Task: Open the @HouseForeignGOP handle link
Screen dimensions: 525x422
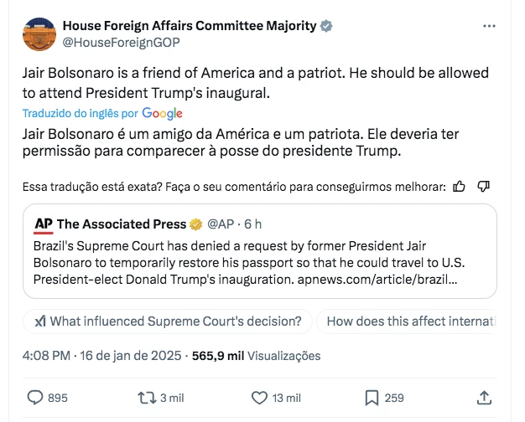Action: point(122,43)
